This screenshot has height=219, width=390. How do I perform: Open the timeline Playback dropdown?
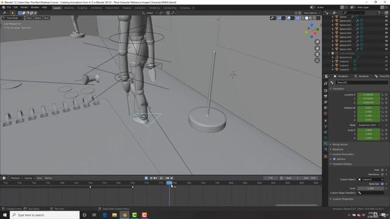16,178
